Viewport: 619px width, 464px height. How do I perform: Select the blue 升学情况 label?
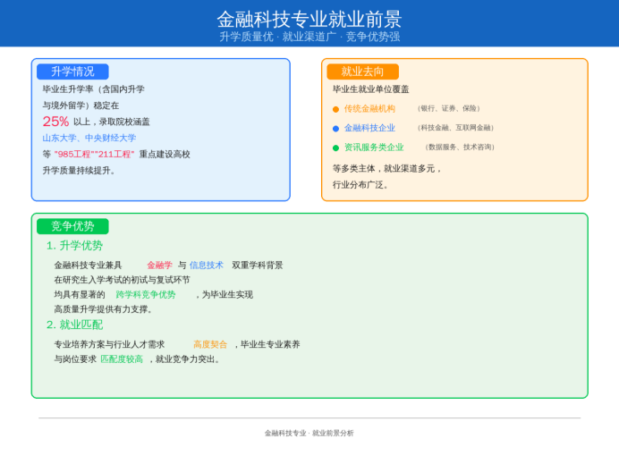tap(72, 72)
